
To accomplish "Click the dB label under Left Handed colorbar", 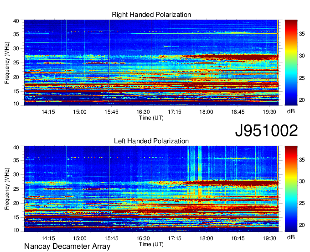I will tap(291, 237).
